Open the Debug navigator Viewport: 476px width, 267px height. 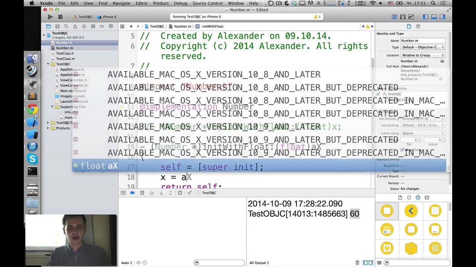click(93, 26)
